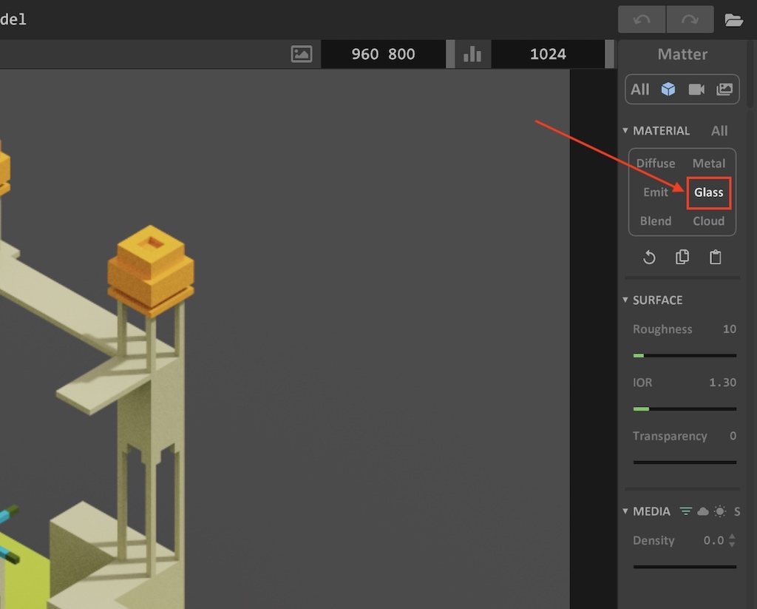Collapse the SURFACE section triangle
757x609 pixels.
pos(625,300)
